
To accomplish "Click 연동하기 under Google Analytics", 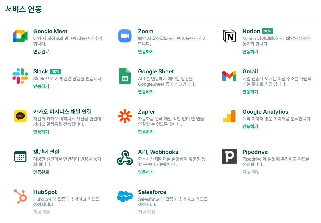I will pos(250,127).
